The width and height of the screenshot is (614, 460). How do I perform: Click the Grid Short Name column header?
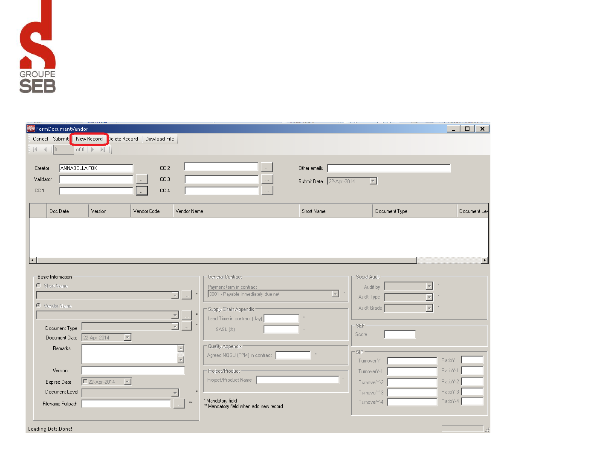click(336, 211)
